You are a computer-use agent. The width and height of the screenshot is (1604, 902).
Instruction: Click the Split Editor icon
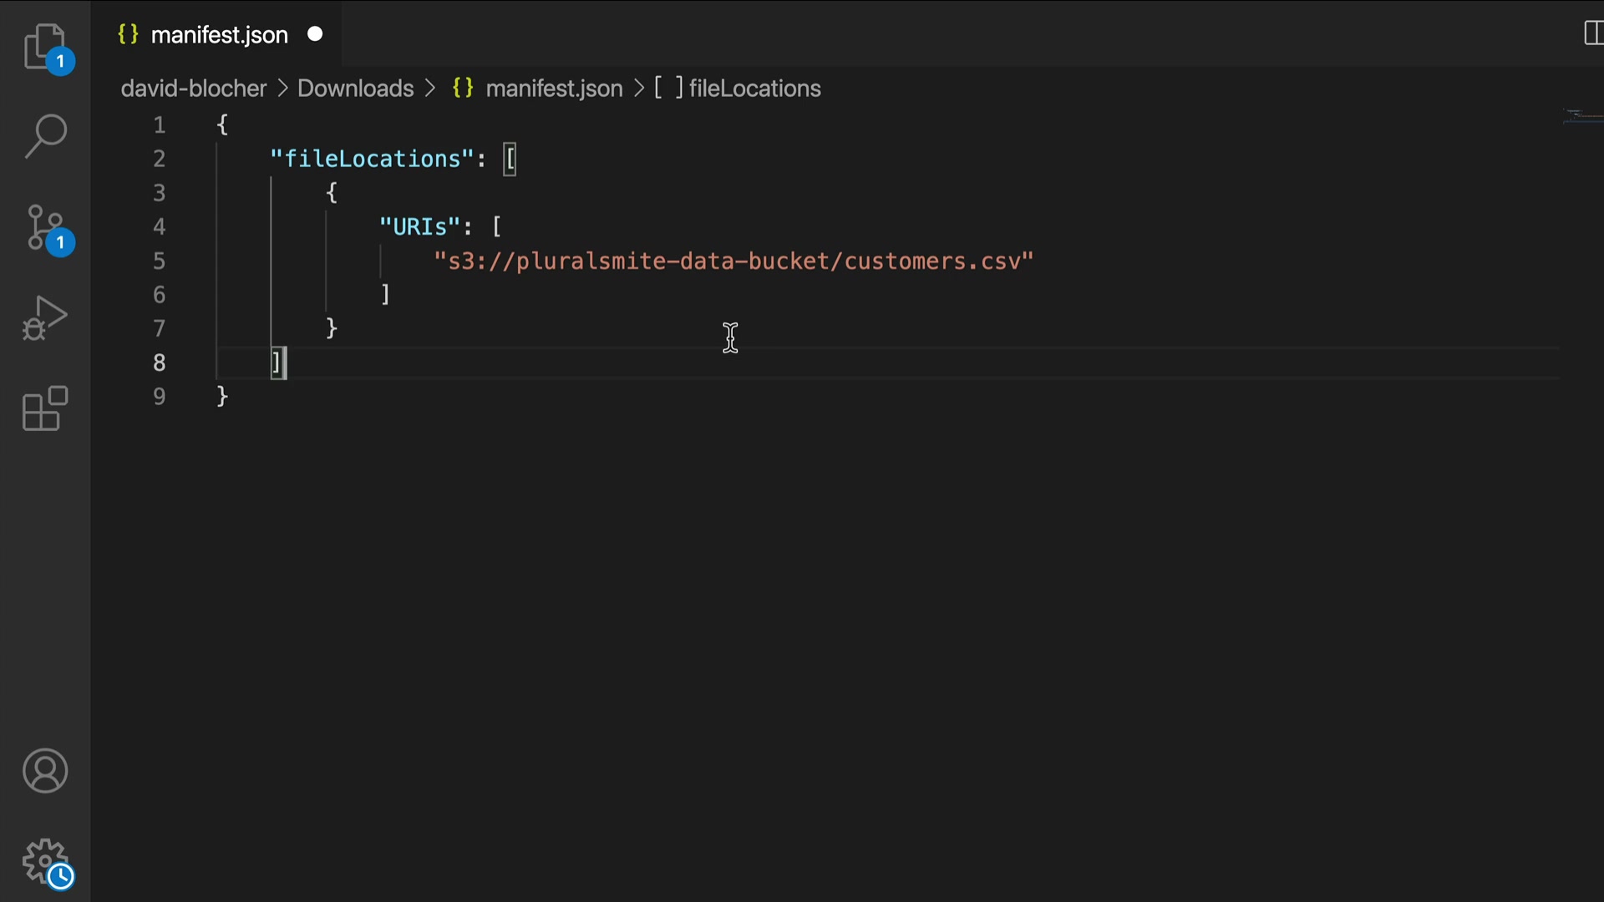click(1591, 33)
